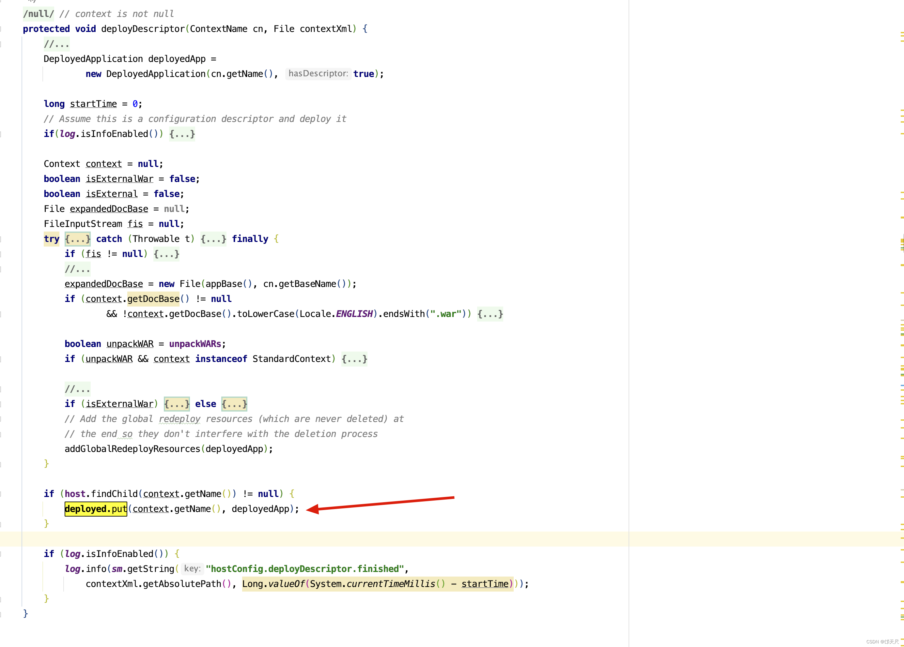Click the hasDescriptor: parameter hint
The width and height of the screenshot is (904, 647).
coord(318,74)
